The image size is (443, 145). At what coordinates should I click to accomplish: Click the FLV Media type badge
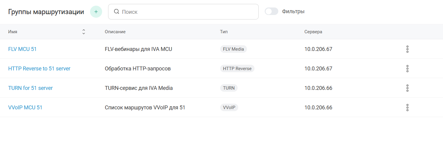[x=233, y=49]
